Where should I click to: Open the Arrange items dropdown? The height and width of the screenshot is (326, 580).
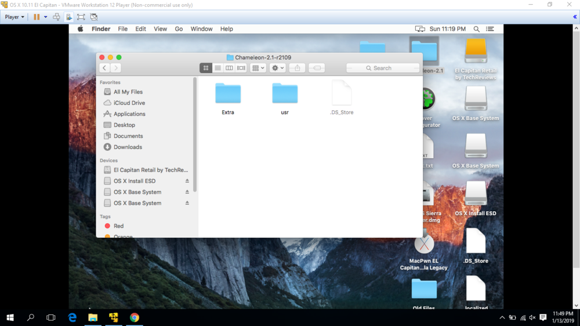point(258,68)
